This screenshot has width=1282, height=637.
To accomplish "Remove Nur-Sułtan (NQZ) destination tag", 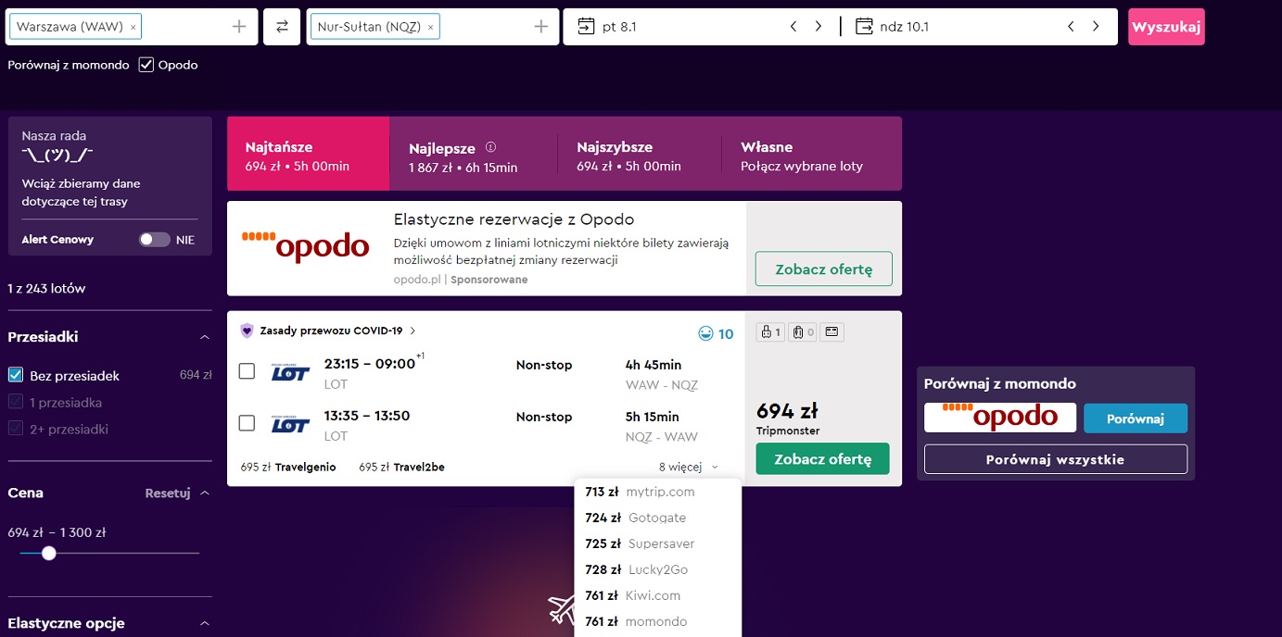I will point(430,28).
